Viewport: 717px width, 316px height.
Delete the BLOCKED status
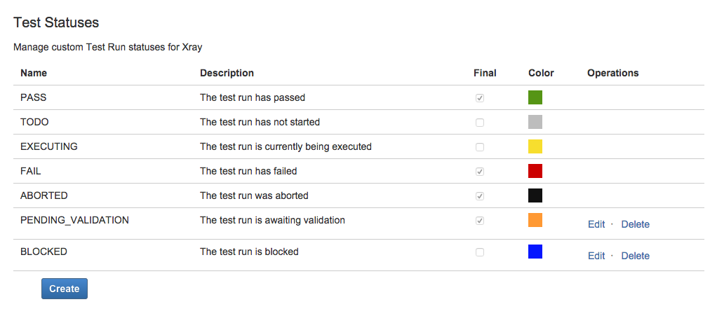pos(635,256)
